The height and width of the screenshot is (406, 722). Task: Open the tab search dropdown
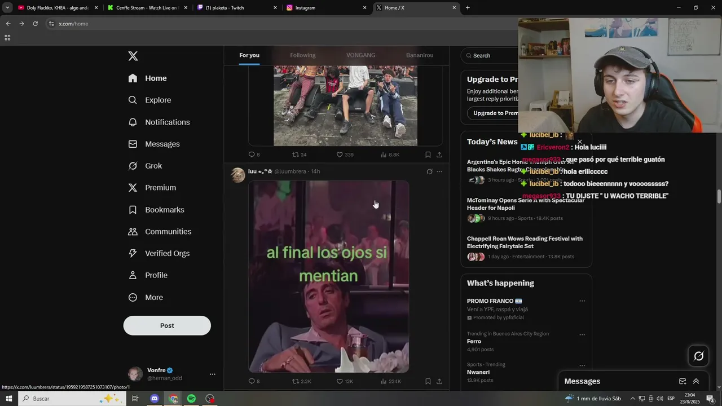[7, 8]
